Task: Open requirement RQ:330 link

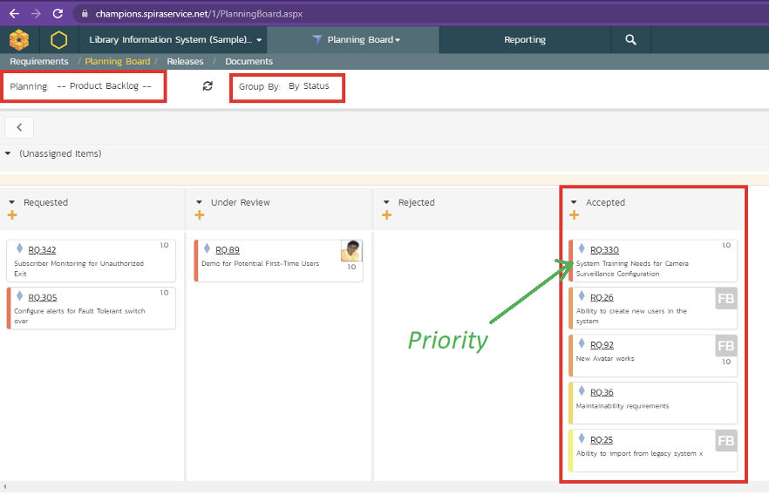Action: coord(604,250)
